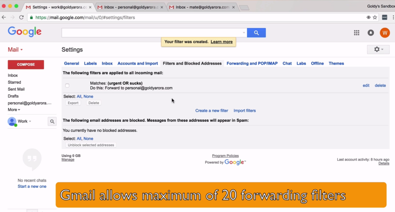Click Learn more in filter notification
Image resolution: width=395 pixels, height=212 pixels.
pyautogui.click(x=222, y=41)
